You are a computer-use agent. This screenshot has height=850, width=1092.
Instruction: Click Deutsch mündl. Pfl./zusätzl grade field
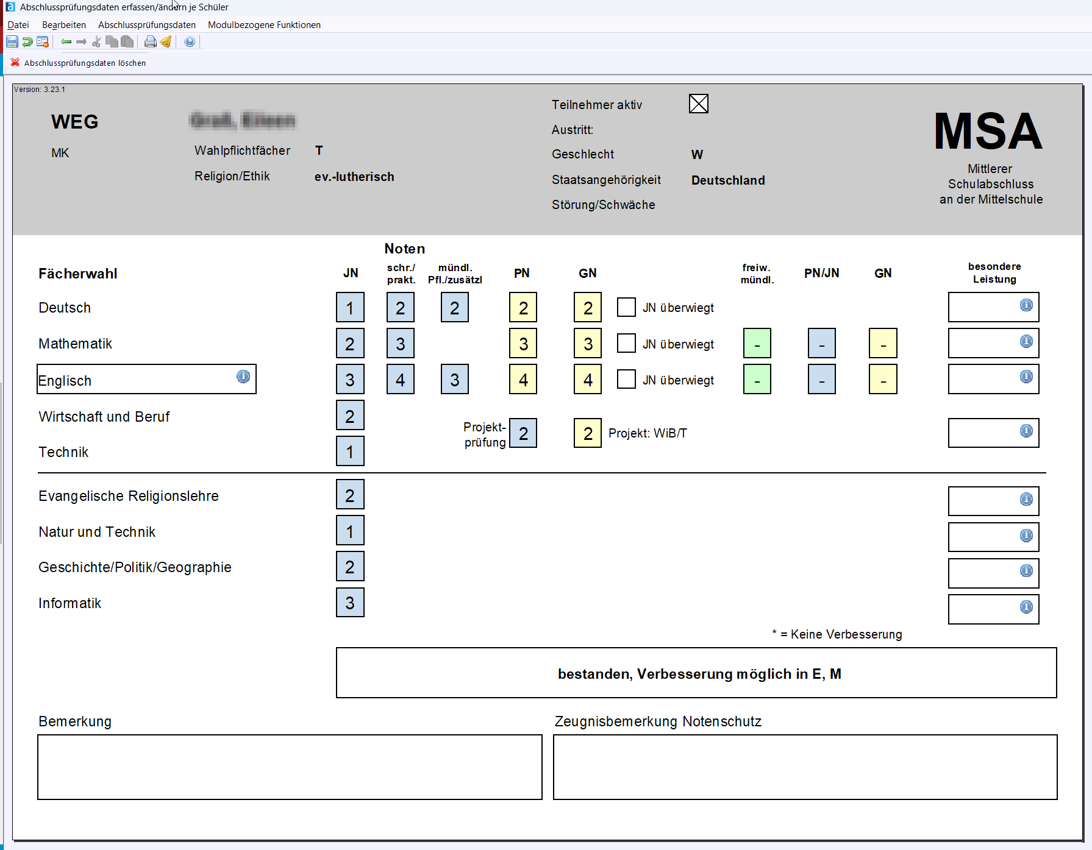click(455, 307)
